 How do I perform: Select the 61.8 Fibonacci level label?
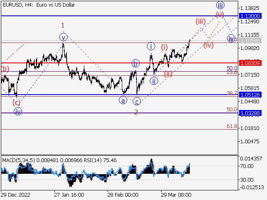point(232,126)
